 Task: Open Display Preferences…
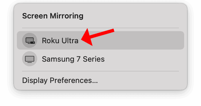pos(60,80)
